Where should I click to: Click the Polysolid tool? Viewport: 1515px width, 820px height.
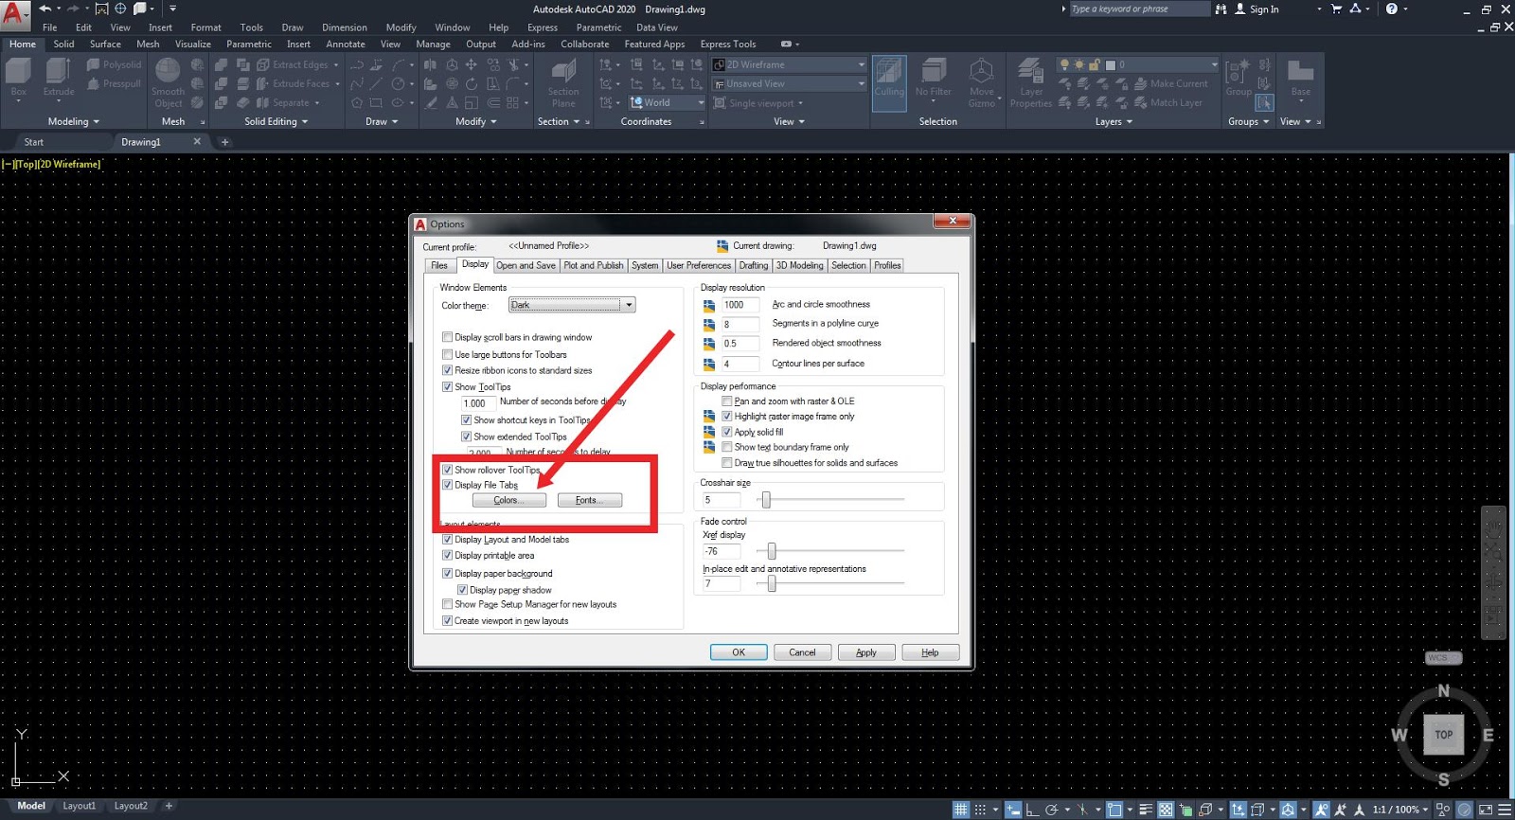(x=114, y=64)
